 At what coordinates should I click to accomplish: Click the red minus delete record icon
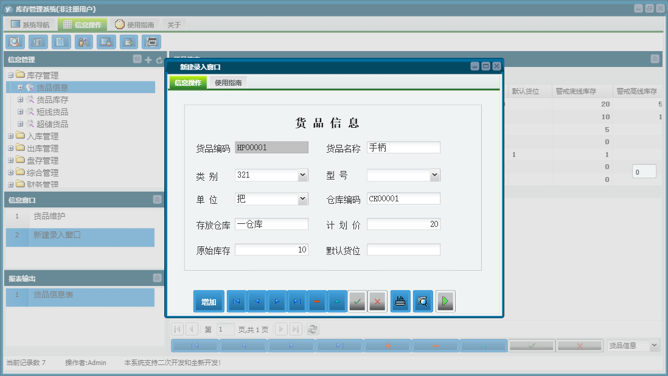click(317, 301)
